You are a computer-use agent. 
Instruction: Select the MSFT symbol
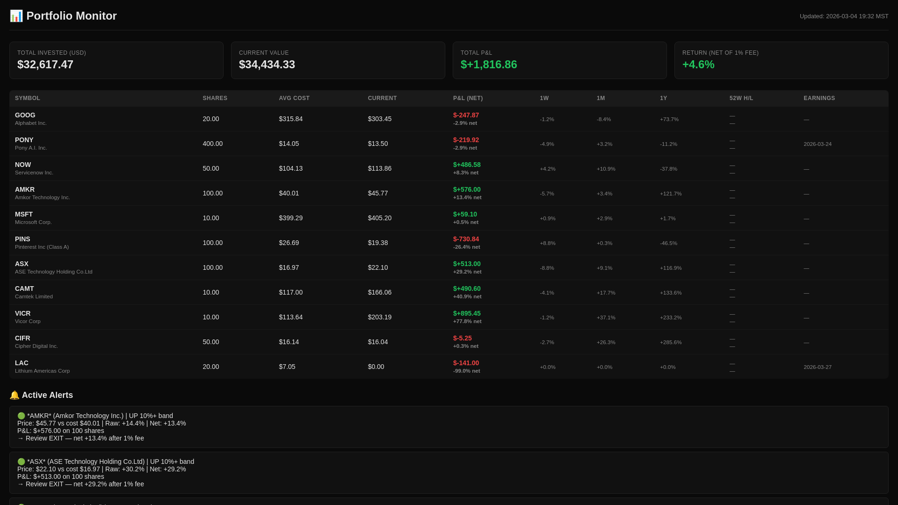pos(24,214)
